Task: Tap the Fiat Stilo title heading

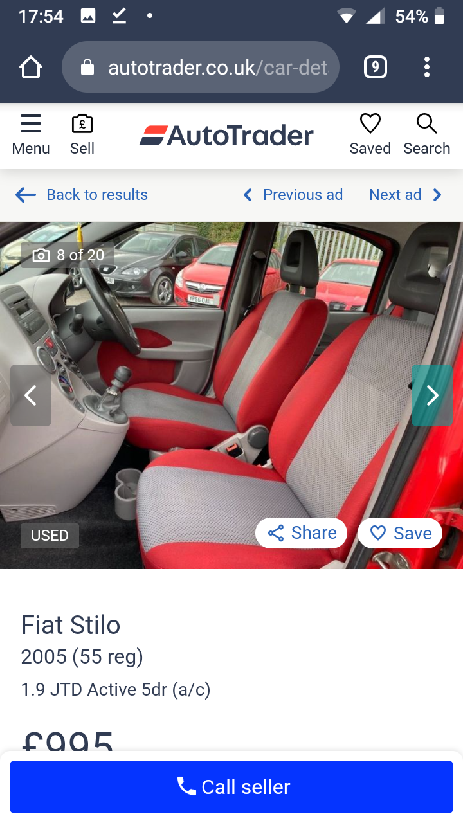Action: [71, 625]
